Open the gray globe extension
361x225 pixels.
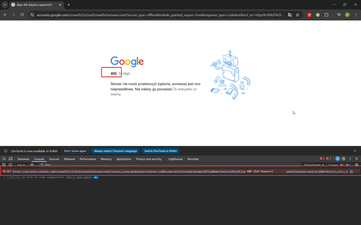click(x=318, y=15)
